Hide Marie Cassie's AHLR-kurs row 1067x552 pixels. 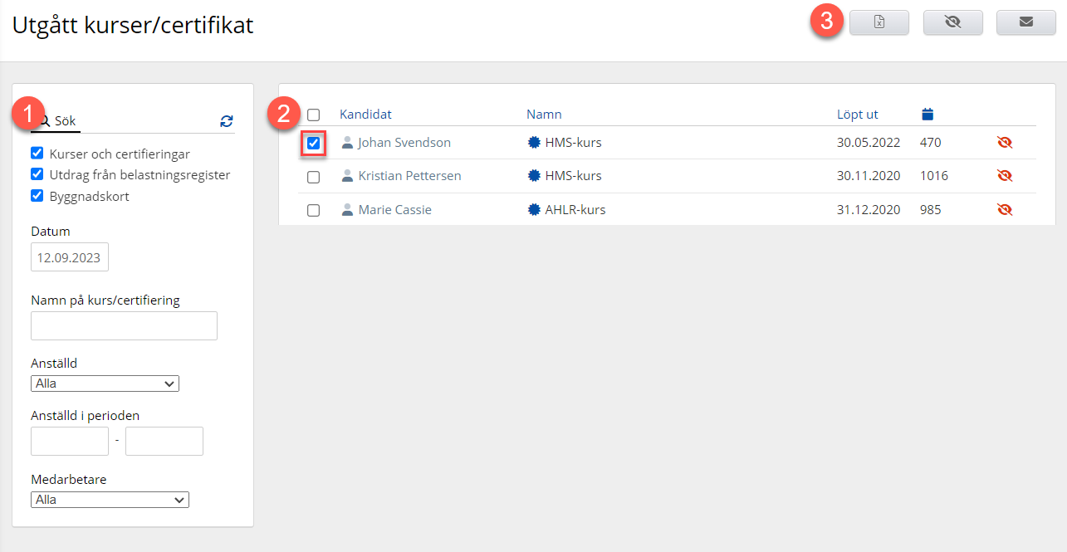[1005, 210]
